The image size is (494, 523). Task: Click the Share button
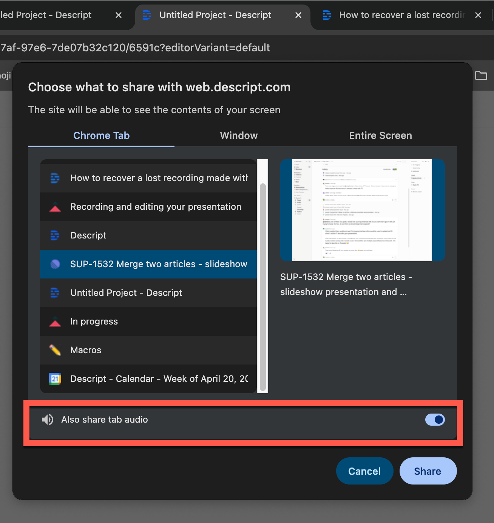[x=428, y=471]
